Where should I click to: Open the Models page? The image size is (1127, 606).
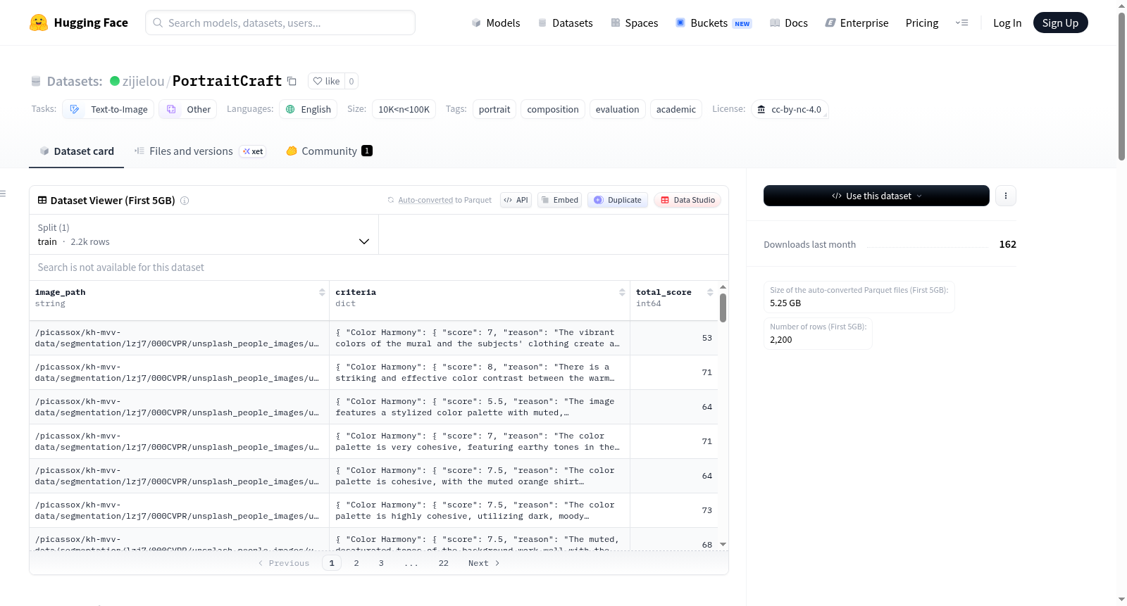pyautogui.click(x=496, y=23)
